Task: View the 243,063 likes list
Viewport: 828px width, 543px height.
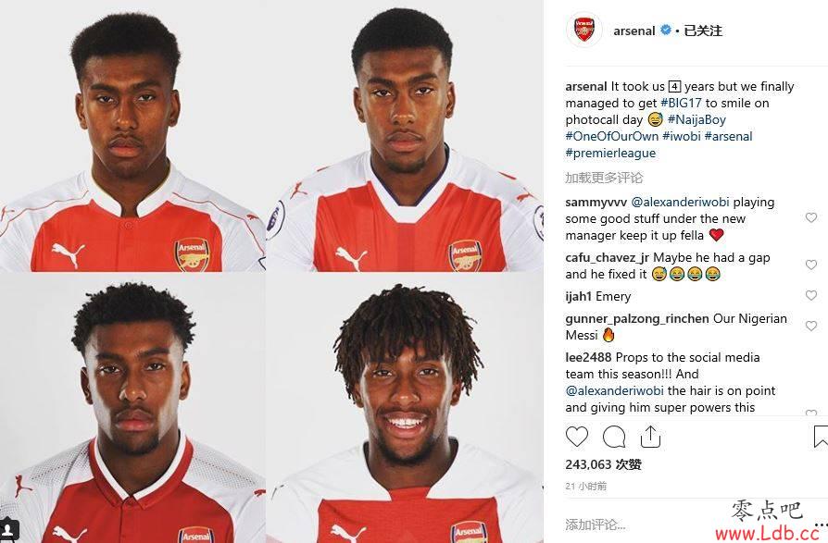Action: [x=603, y=464]
